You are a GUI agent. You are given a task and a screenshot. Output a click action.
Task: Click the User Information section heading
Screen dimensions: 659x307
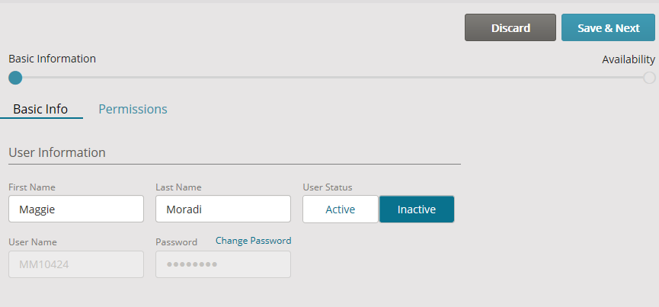tap(57, 152)
